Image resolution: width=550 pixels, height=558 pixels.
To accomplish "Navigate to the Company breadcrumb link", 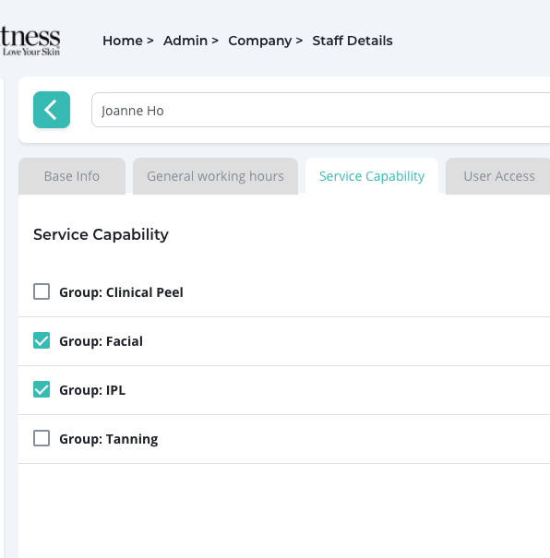I will click(x=260, y=41).
